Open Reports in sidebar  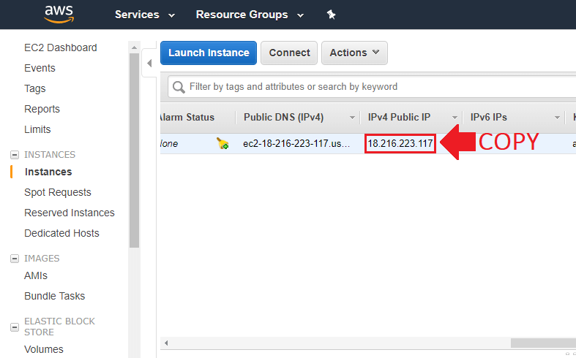tap(42, 109)
